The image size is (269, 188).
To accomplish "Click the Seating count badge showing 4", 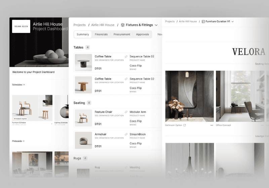I will click(89, 103).
